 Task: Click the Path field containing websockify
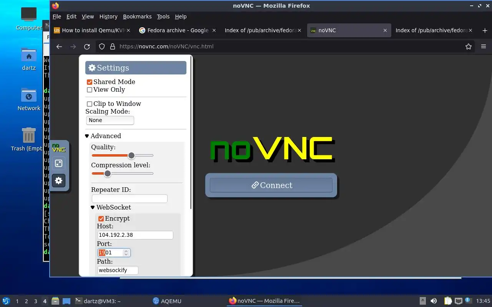tap(118, 270)
